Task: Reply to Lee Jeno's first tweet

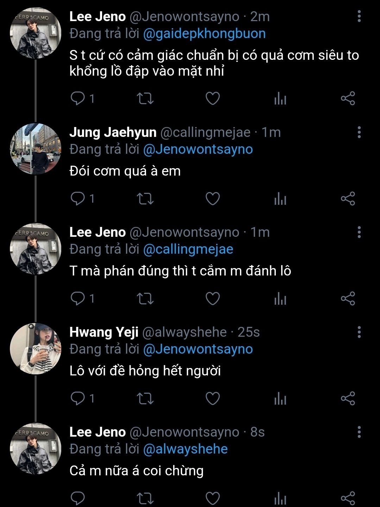Action: (77, 99)
